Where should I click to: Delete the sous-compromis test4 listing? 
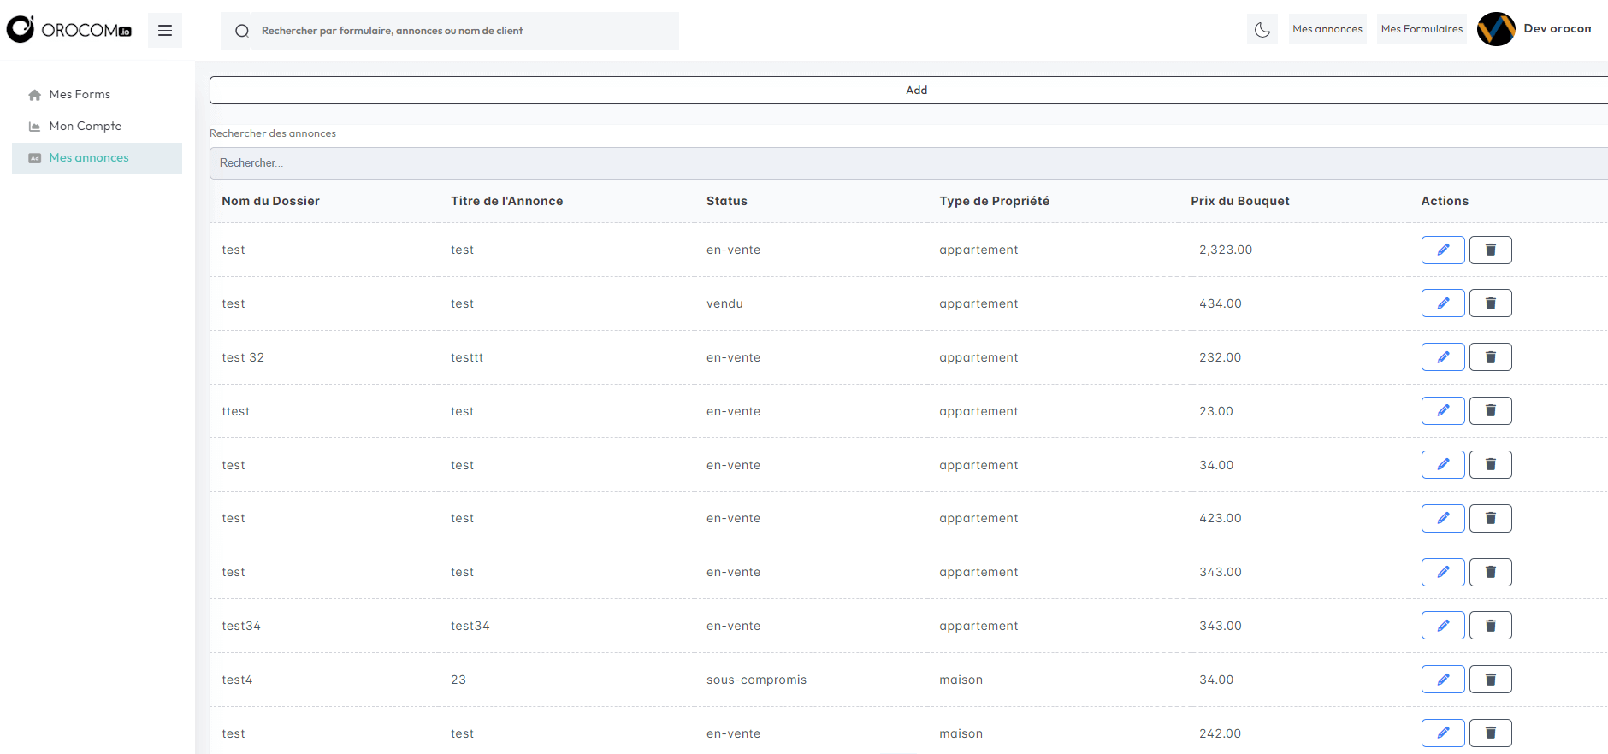(x=1490, y=680)
